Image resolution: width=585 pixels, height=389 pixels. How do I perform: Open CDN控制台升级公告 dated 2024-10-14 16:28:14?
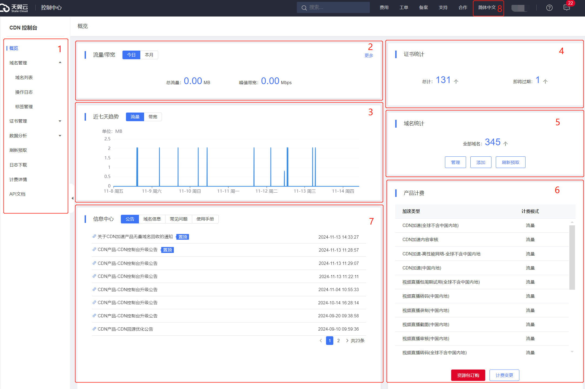click(128, 302)
